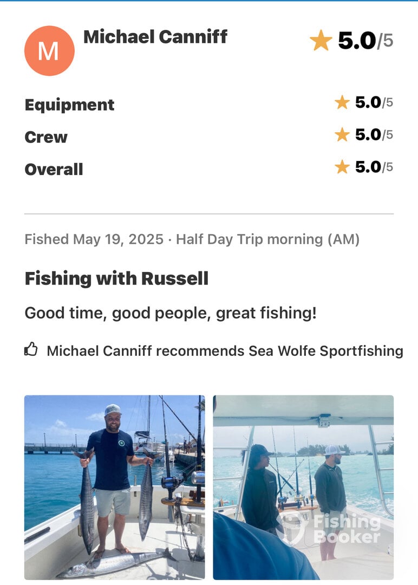This screenshot has height=585, width=418.
Task: Click the Fishing with Russell review title
Action: 116,279
